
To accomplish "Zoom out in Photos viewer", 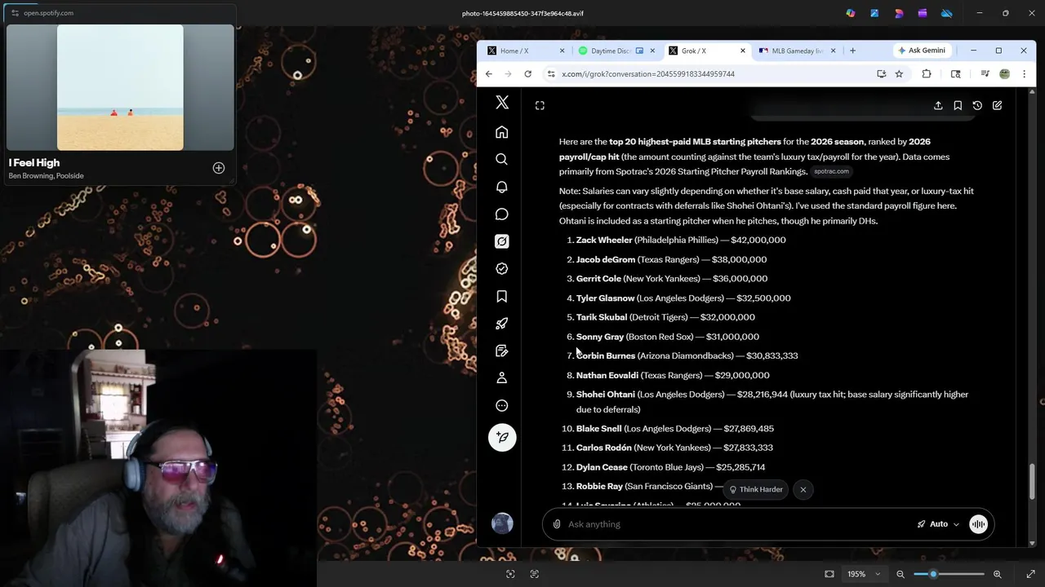I will 900,574.
